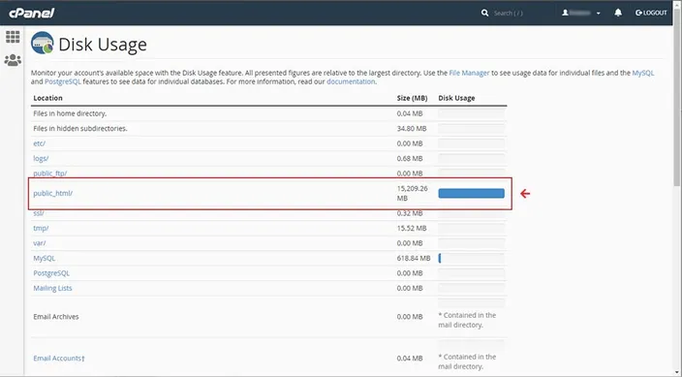This screenshot has height=377, width=682.
Task: Open the documentation link
Action: pyautogui.click(x=351, y=81)
